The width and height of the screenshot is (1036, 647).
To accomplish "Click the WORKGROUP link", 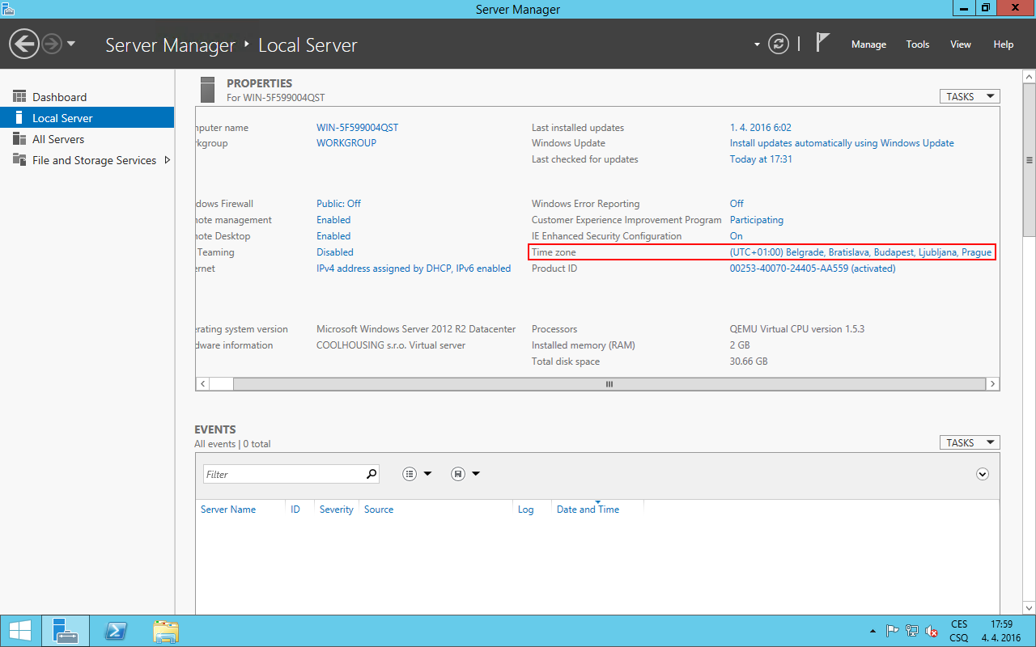I will tap(346, 143).
